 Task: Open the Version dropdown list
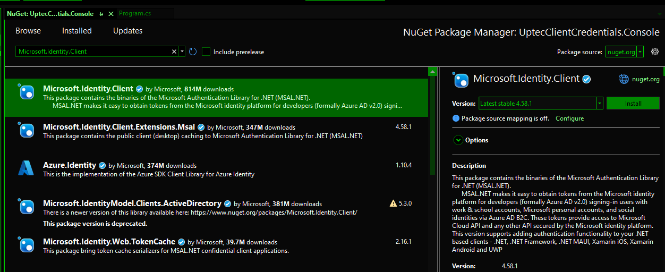pos(599,104)
